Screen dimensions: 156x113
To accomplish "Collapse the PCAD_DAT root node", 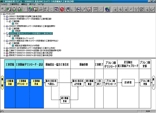I will click(x=2, y=14).
